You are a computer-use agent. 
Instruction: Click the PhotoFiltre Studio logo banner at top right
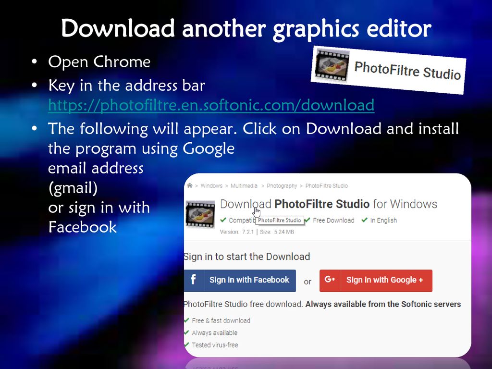388,70
